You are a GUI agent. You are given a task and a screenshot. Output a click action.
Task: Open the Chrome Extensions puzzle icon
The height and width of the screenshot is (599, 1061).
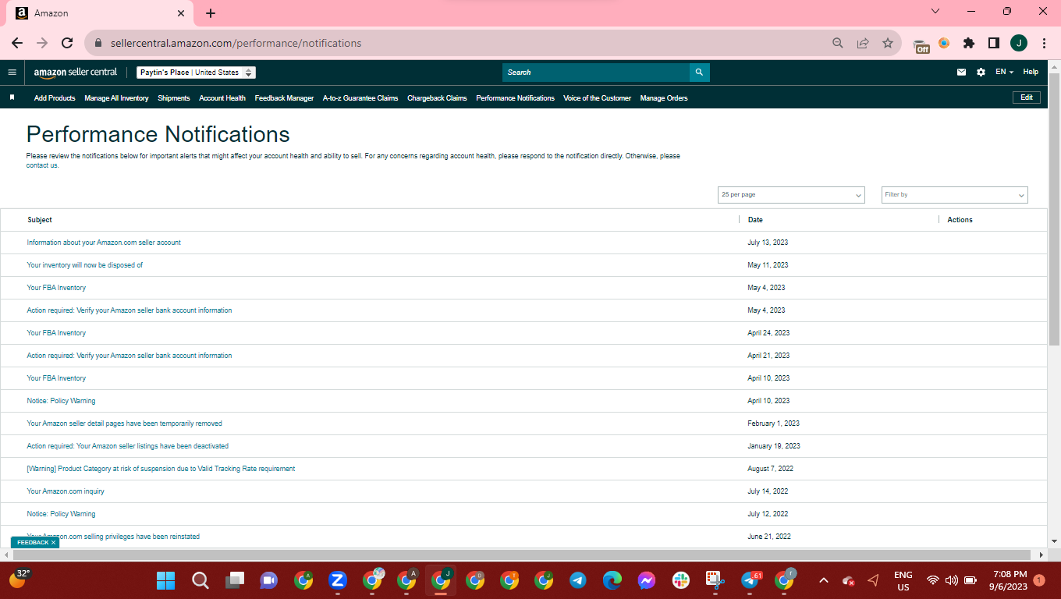point(969,44)
